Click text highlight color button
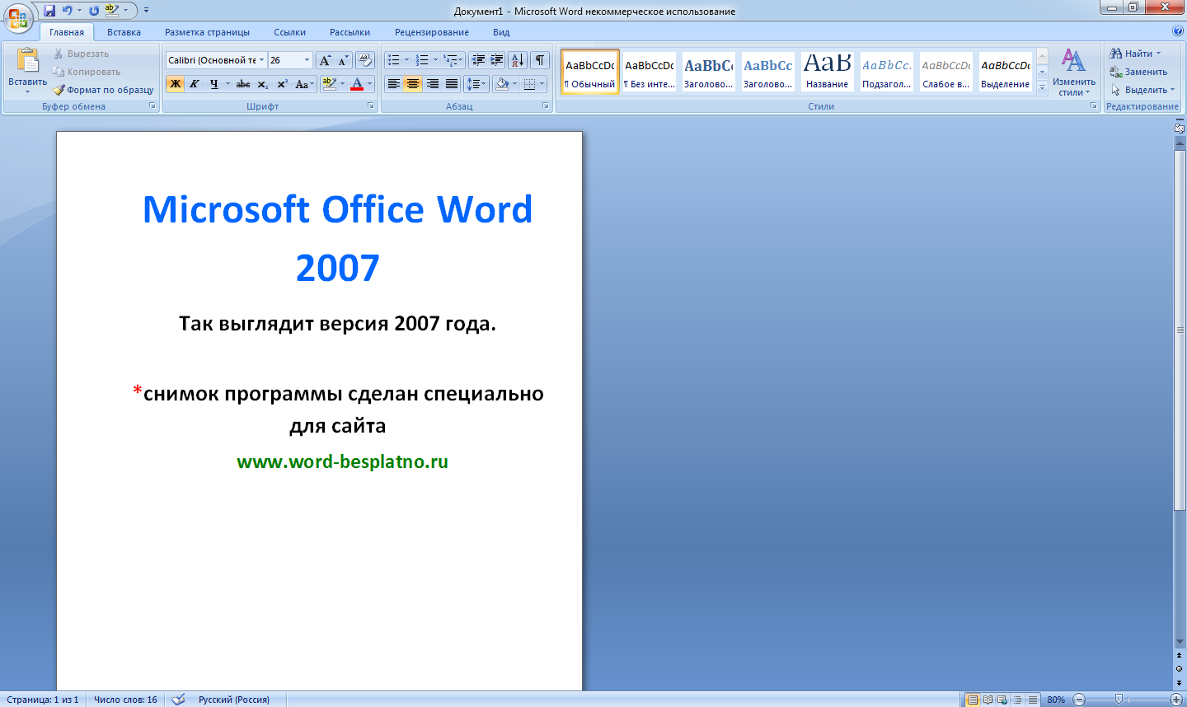 click(x=329, y=84)
